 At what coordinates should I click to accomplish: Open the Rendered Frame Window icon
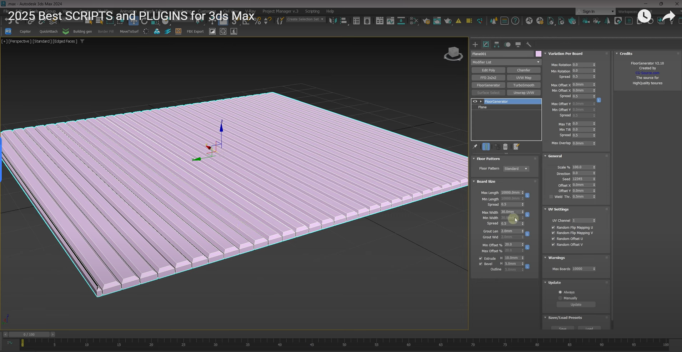coord(437,21)
